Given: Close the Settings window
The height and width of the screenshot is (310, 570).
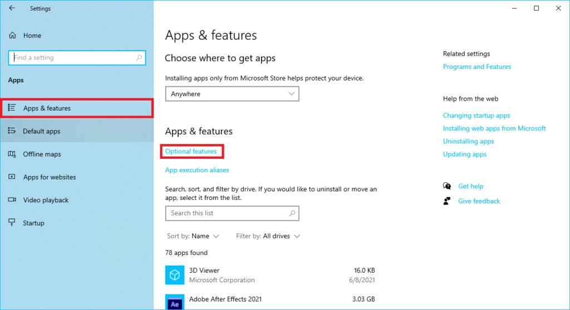Looking at the screenshot, I should click(x=558, y=8).
